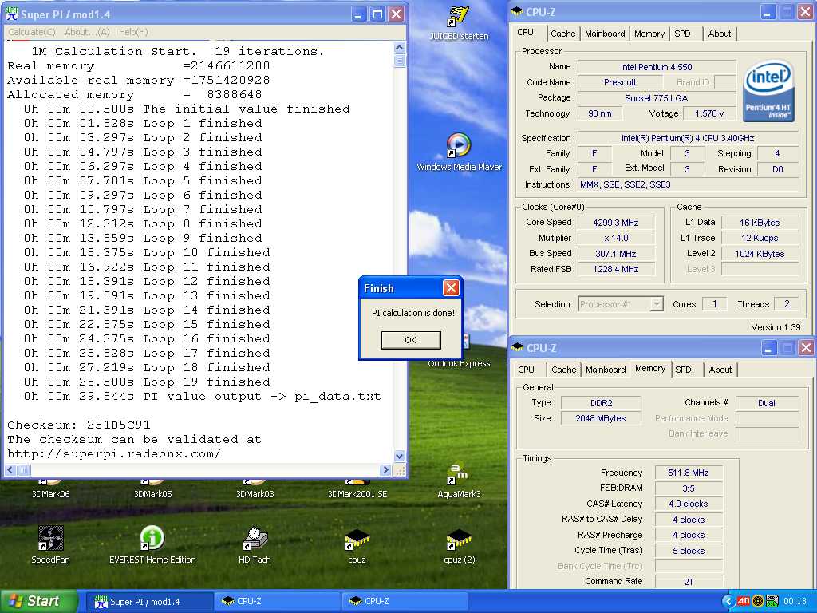Open the cpuz desktop shortcut
Screen dimensions: 817x613
click(x=357, y=544)
